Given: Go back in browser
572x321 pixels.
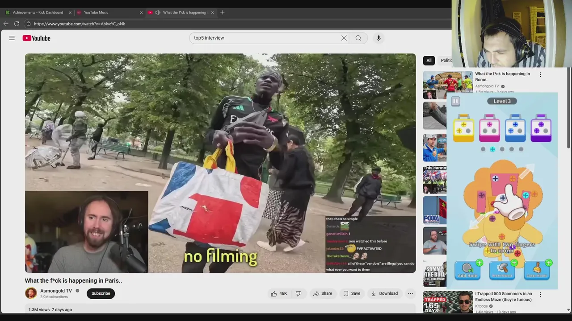Looking at the screenshot, I should coord(6,24).
